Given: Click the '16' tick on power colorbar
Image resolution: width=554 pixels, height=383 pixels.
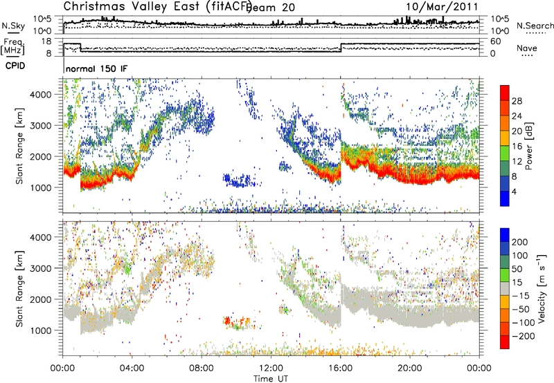Looking at the screenshot, I should pos(517,147).
